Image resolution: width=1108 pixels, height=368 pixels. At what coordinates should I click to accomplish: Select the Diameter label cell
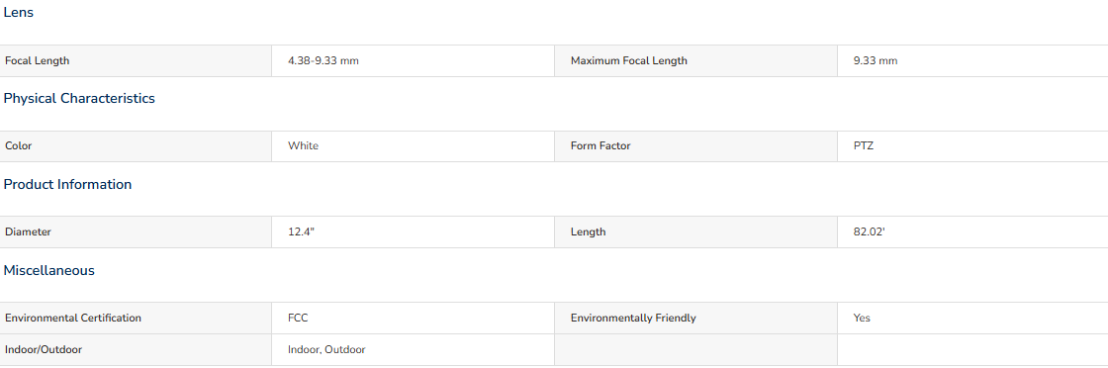[136, 231]
